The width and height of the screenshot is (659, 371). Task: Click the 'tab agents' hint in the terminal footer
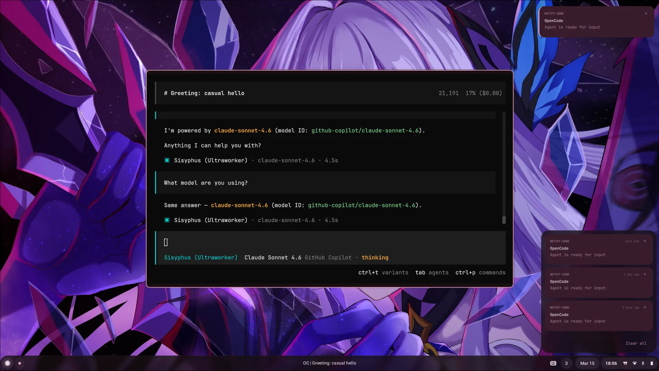pos(432,273)
